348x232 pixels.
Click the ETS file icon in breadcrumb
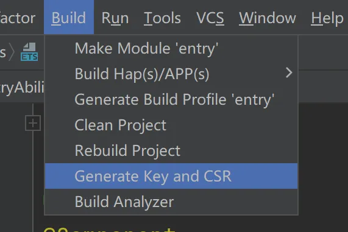click(29, 52)
